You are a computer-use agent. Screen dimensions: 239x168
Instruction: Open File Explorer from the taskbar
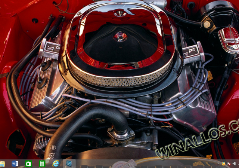coord(2,164)
